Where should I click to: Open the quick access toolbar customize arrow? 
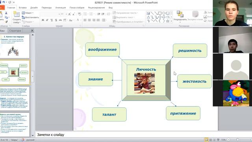(14, 2)
